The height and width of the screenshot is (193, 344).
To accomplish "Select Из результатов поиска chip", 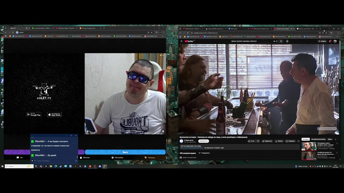I will click(x=318, y=139).
